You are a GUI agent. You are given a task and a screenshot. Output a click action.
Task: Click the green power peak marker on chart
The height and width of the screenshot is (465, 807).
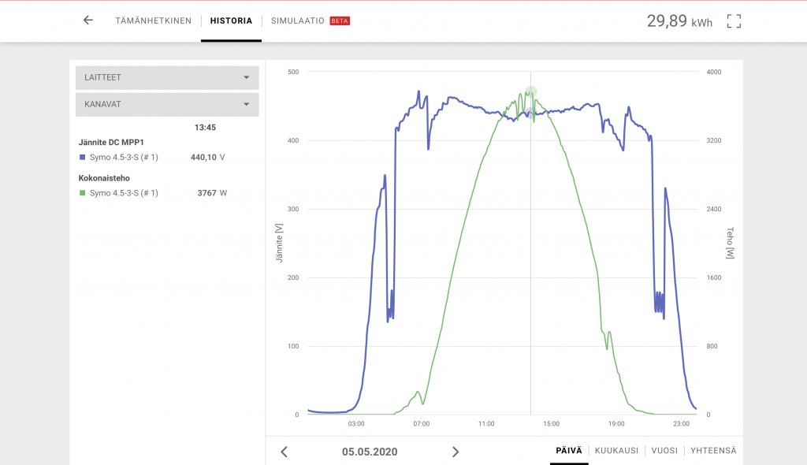(531, 91)
